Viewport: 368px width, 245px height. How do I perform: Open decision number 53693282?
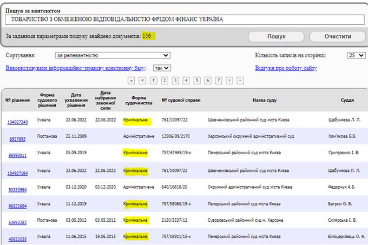(x=17, y=222)
